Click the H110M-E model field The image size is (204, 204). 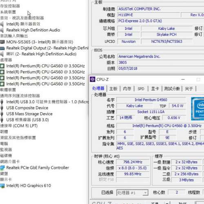(x=149, y=15)
